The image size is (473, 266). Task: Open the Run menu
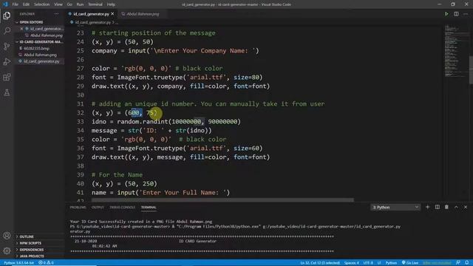[x=80, y=4]
